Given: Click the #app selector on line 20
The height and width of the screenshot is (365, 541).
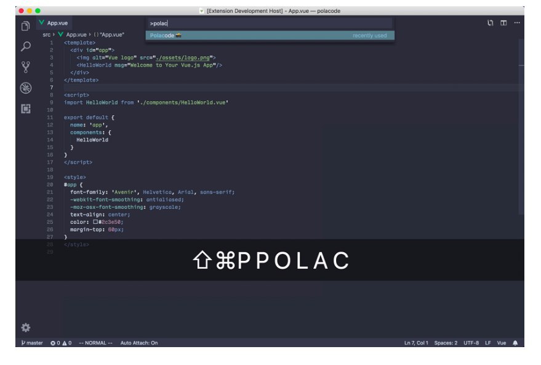Looking at the screenshot, I should point(70,184).
